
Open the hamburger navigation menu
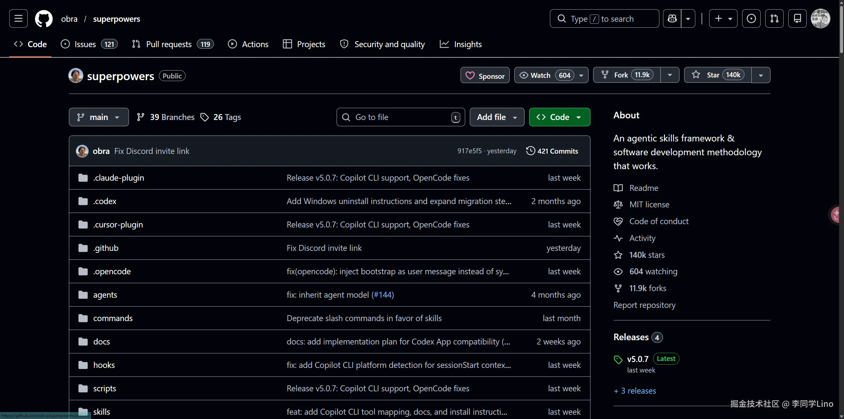click(18, 18)
